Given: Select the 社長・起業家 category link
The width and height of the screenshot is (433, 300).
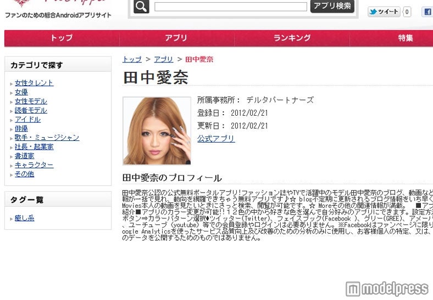Looking at the screenshot, I should tap(34, 147).
